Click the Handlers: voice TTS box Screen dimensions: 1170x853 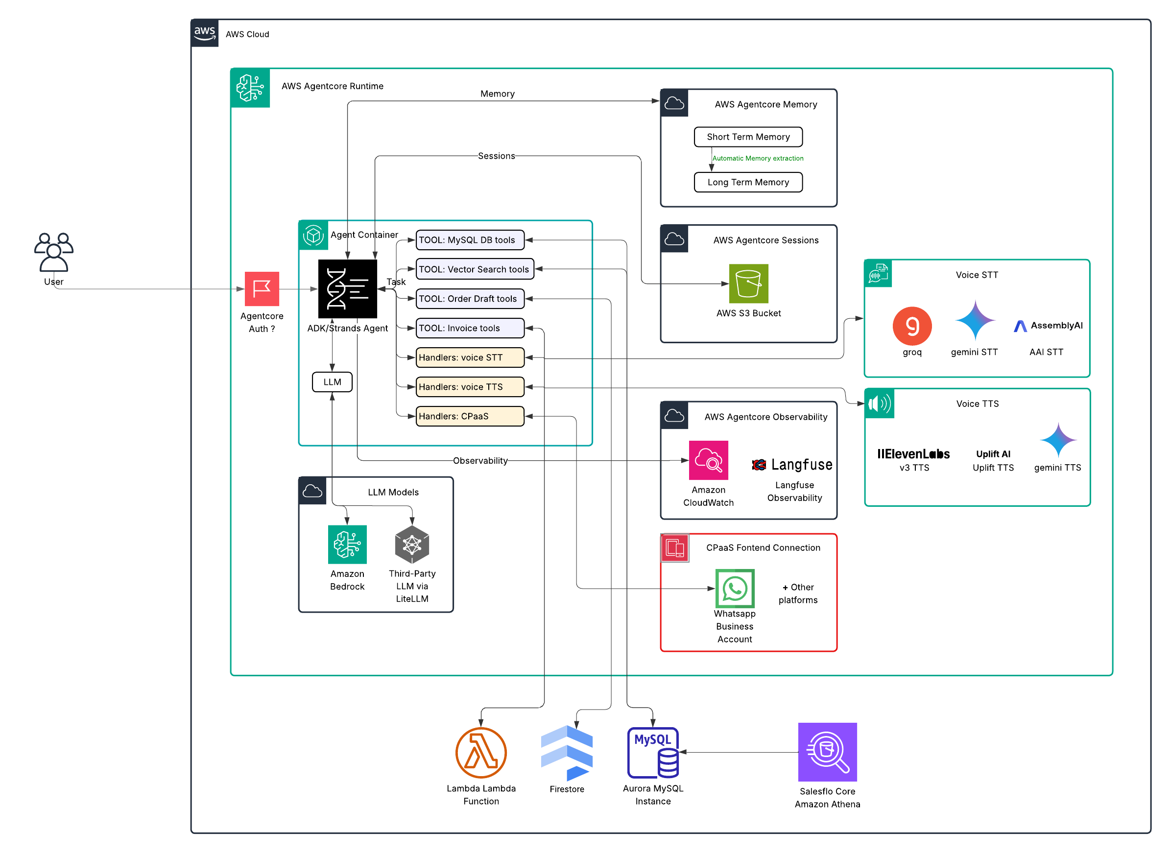(469, 387)
